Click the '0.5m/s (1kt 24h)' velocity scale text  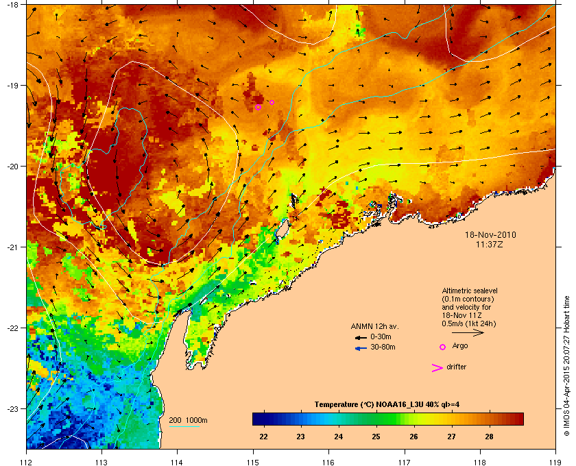(469, 323)
